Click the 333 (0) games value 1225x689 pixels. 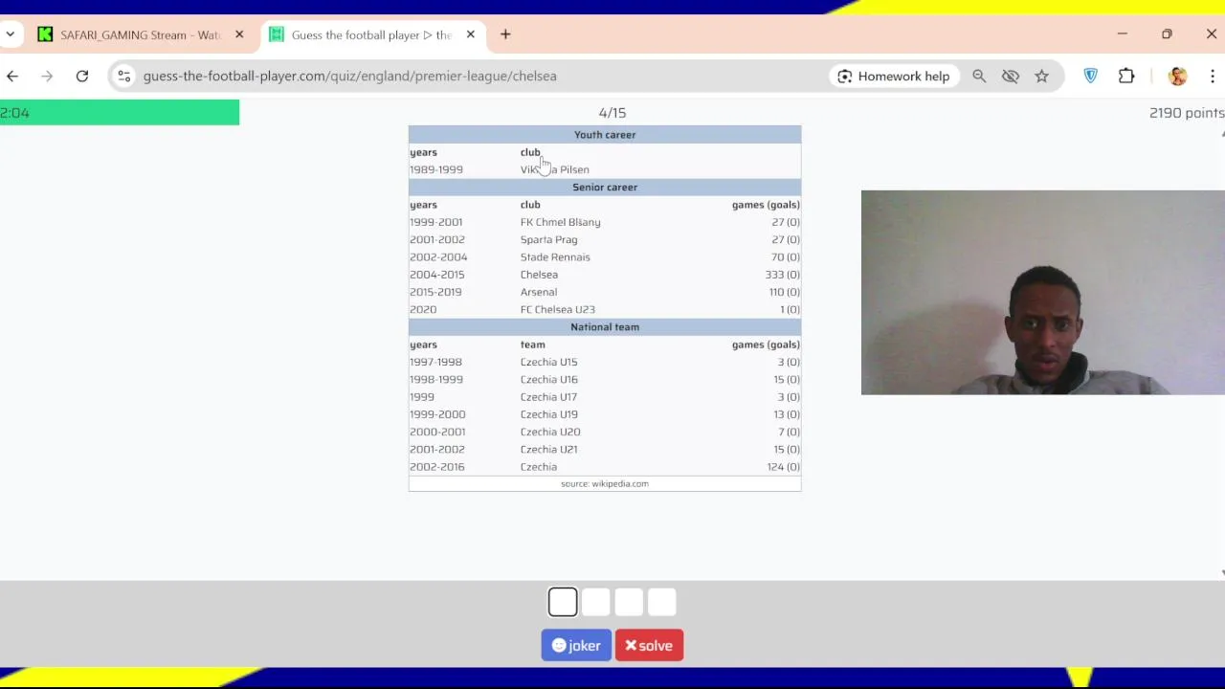coord(782,275)
